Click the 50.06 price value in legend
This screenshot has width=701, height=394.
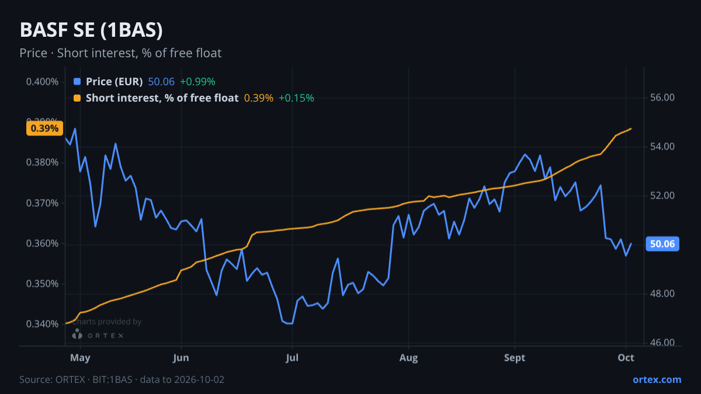(x=161, y=82)
